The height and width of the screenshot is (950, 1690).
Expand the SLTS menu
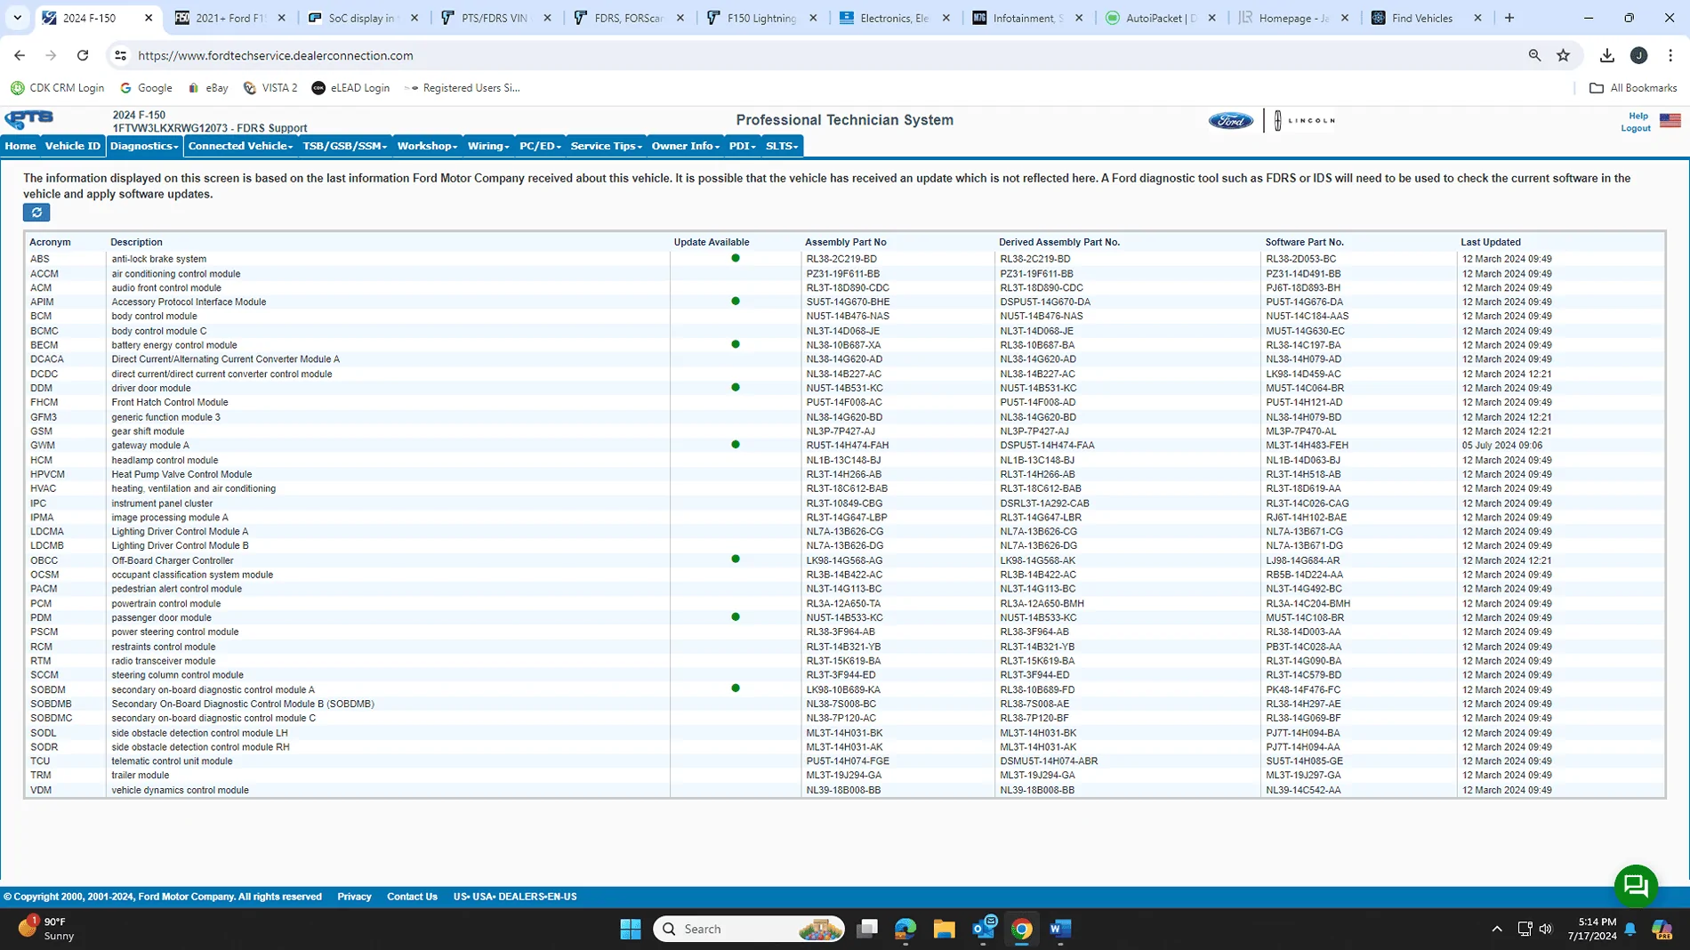click(x=782, y=146)
